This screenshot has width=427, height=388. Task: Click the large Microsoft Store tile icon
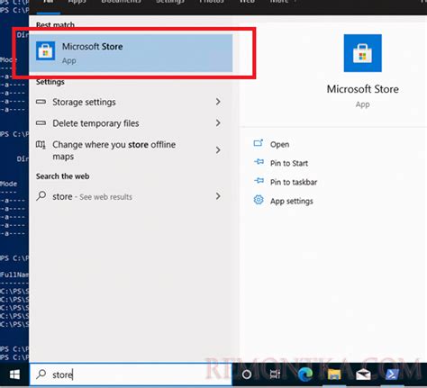click(362, 53)
